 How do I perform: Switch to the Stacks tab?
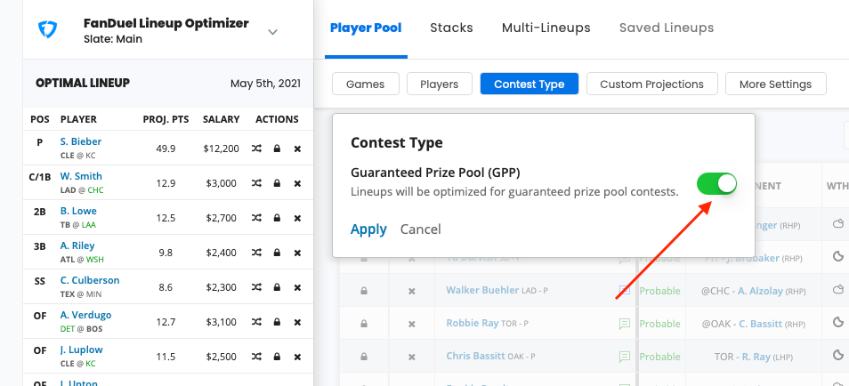pyautogui.click(x=451, y=28)
